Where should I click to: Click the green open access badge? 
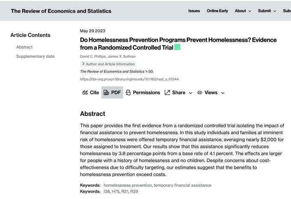(178, 47)
